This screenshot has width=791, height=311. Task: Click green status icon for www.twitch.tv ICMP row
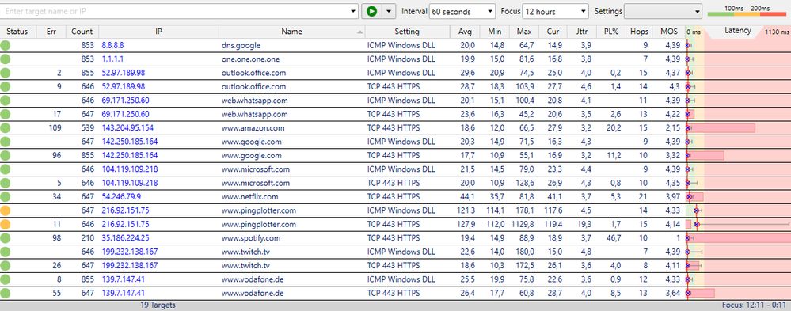click(6, 252)
